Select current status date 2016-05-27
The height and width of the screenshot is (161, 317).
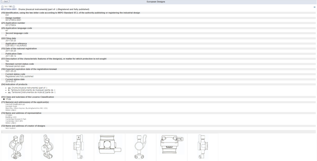tap(11, 82)
